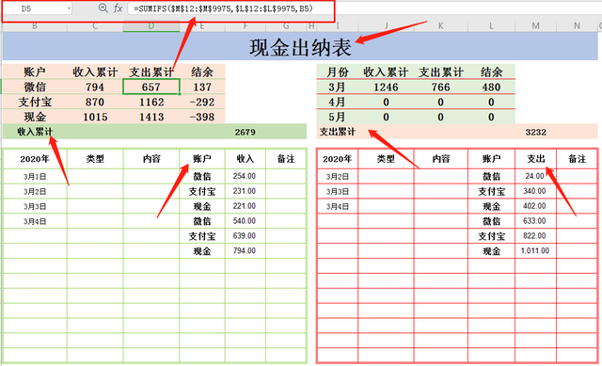The image size is (602, 366).
Task: Select the income amount 639.00
Action: [245, 236]
